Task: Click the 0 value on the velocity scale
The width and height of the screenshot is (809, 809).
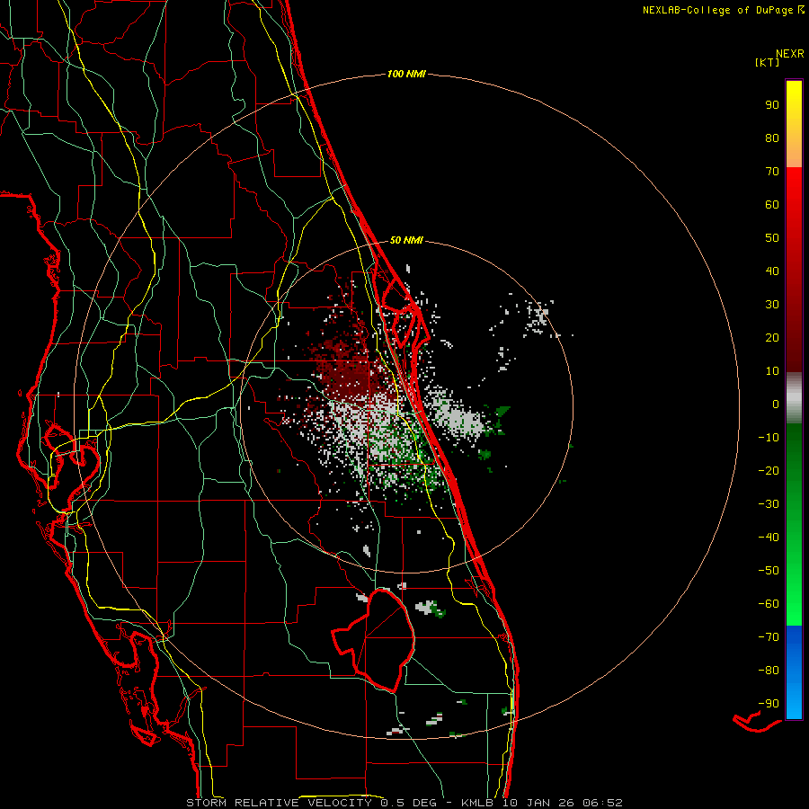Action: 776,404
